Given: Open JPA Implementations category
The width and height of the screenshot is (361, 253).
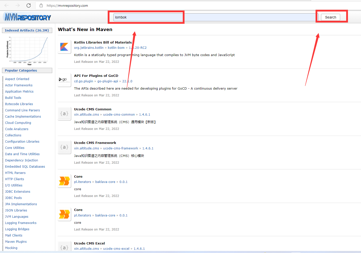Looking at the screenshot, I should [21, 204].
